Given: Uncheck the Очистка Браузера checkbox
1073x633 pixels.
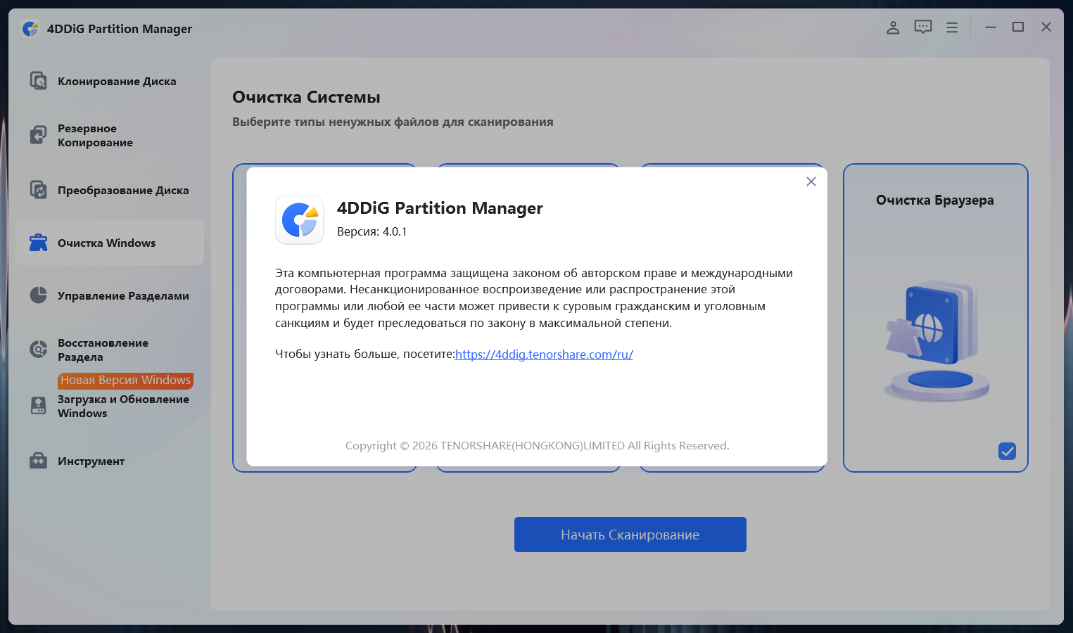Looking at the screenshot, I should coord(1007,451).
